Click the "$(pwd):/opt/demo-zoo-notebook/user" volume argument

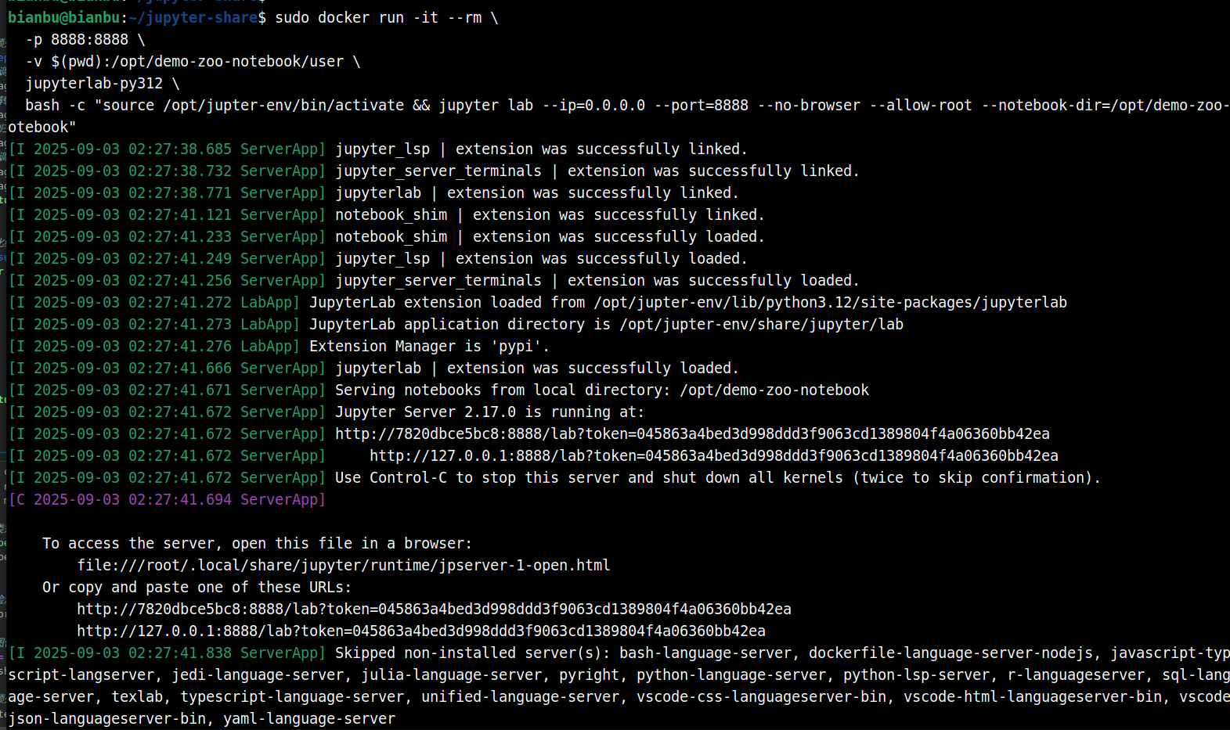(x=197, y=61)
